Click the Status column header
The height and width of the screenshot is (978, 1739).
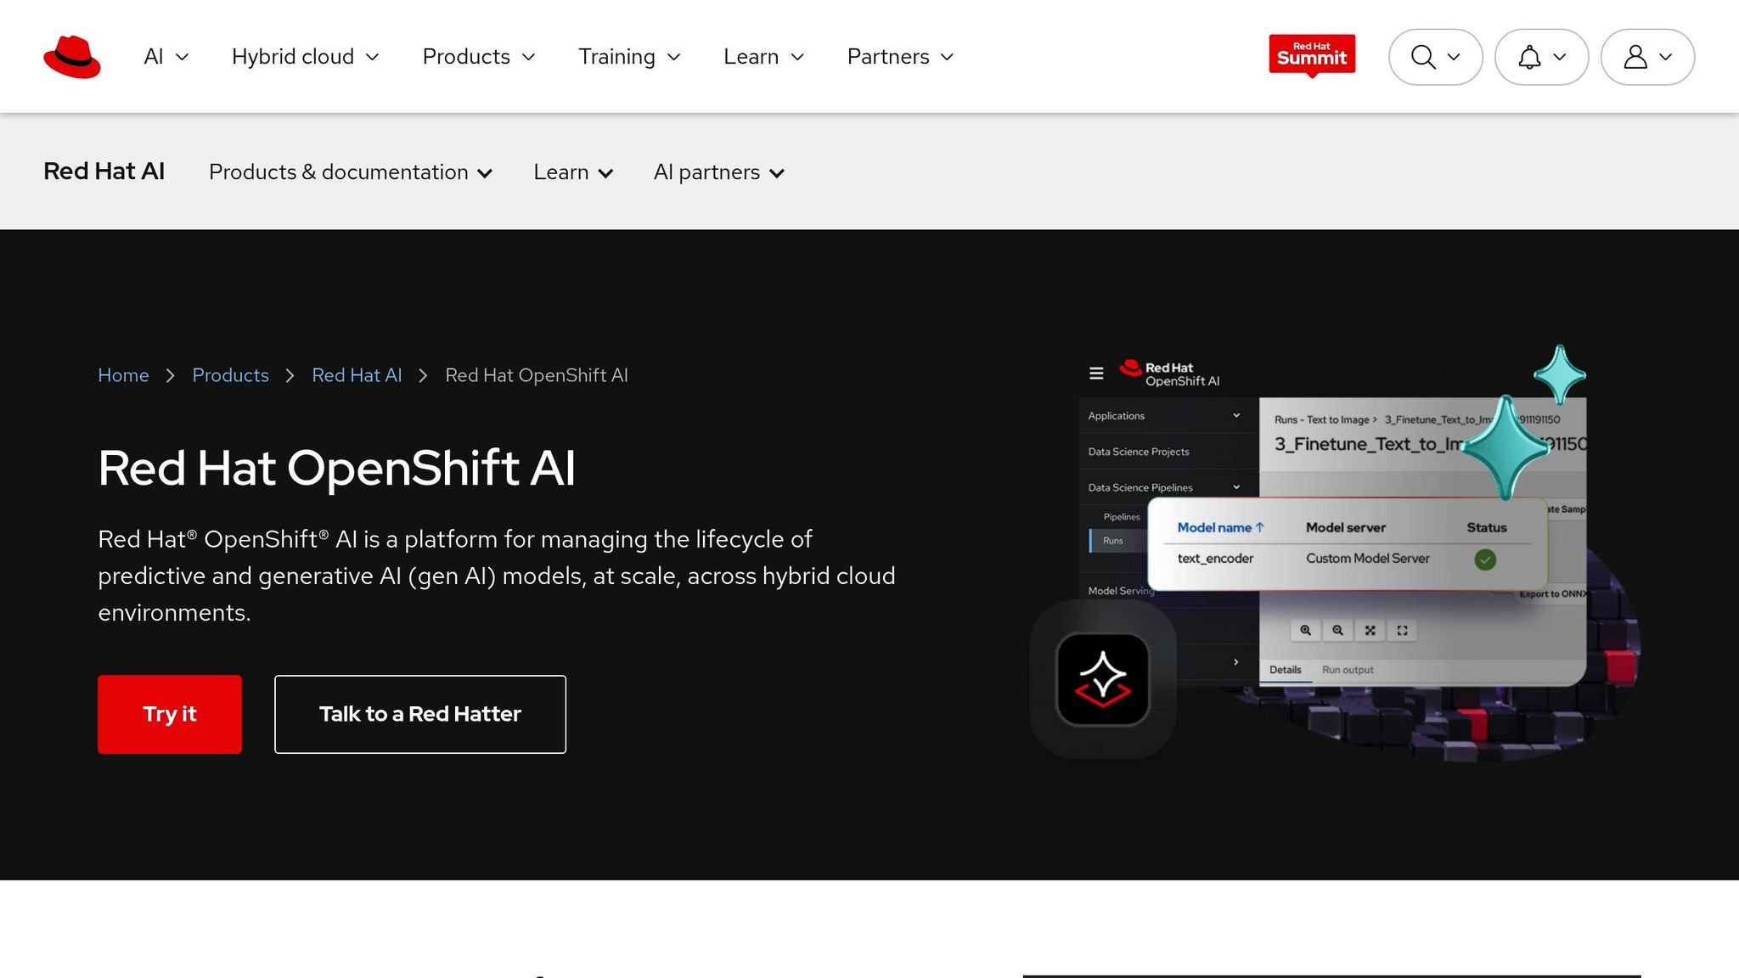[x=1486, y=527]
